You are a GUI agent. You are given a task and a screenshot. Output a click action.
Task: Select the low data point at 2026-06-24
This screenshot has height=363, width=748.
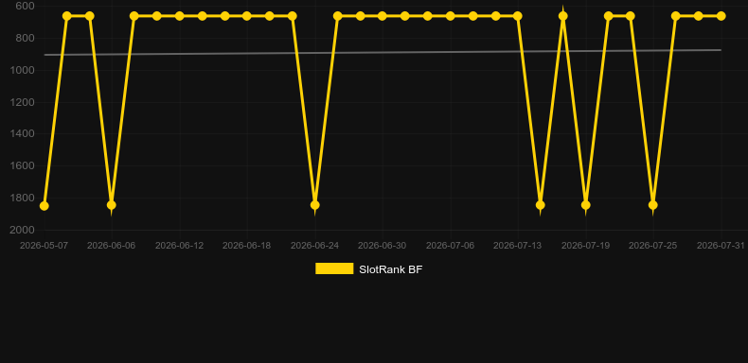tap(315, 205)
